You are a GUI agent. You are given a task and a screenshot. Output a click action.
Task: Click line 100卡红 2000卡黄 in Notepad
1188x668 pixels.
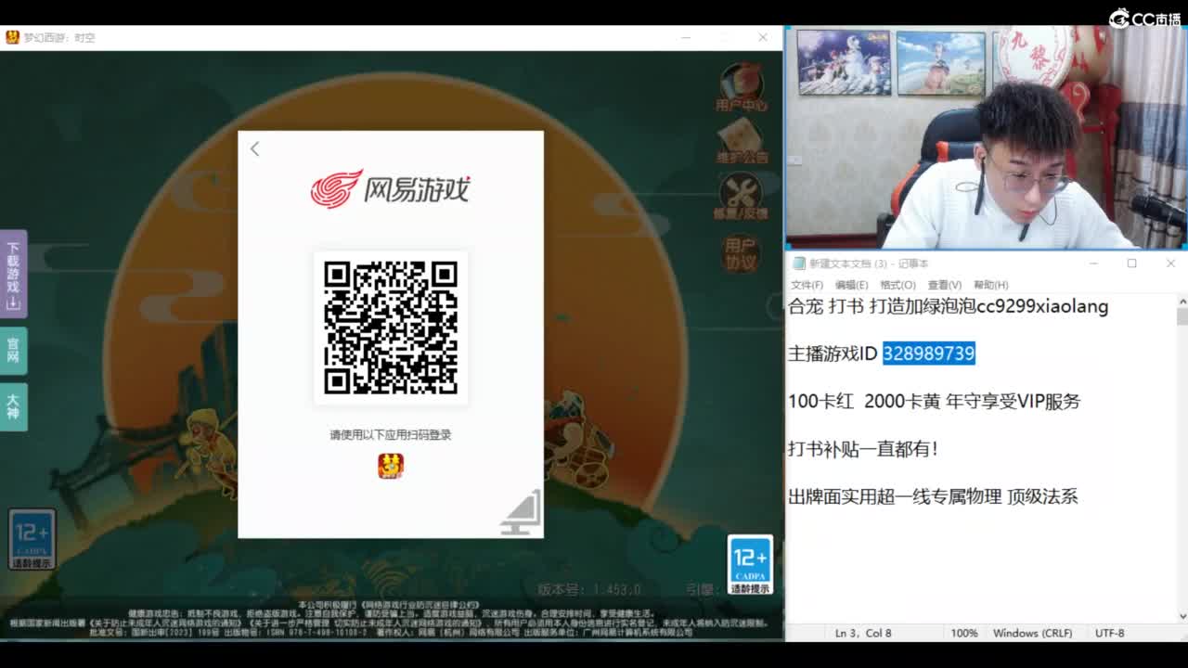point(935,402)
